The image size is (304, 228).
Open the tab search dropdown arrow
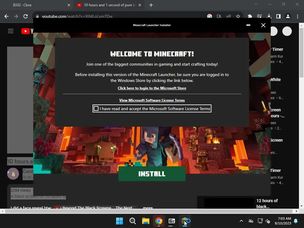pyautogui.click(x=256, y=4)
